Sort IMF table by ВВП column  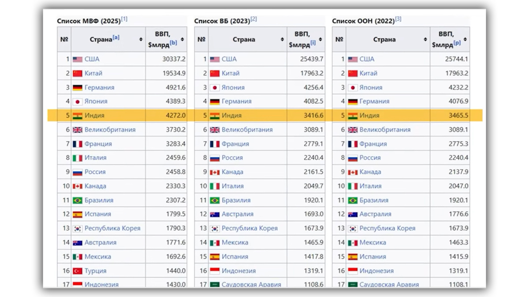(183, 40)
